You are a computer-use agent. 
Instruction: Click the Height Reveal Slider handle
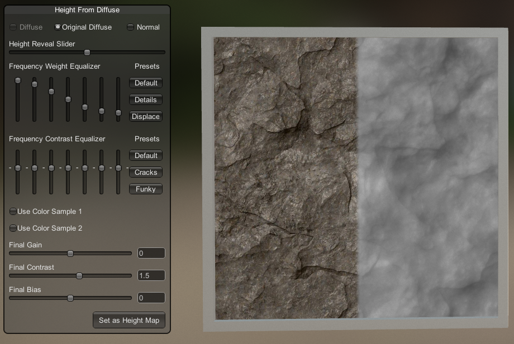pos(87,52)
